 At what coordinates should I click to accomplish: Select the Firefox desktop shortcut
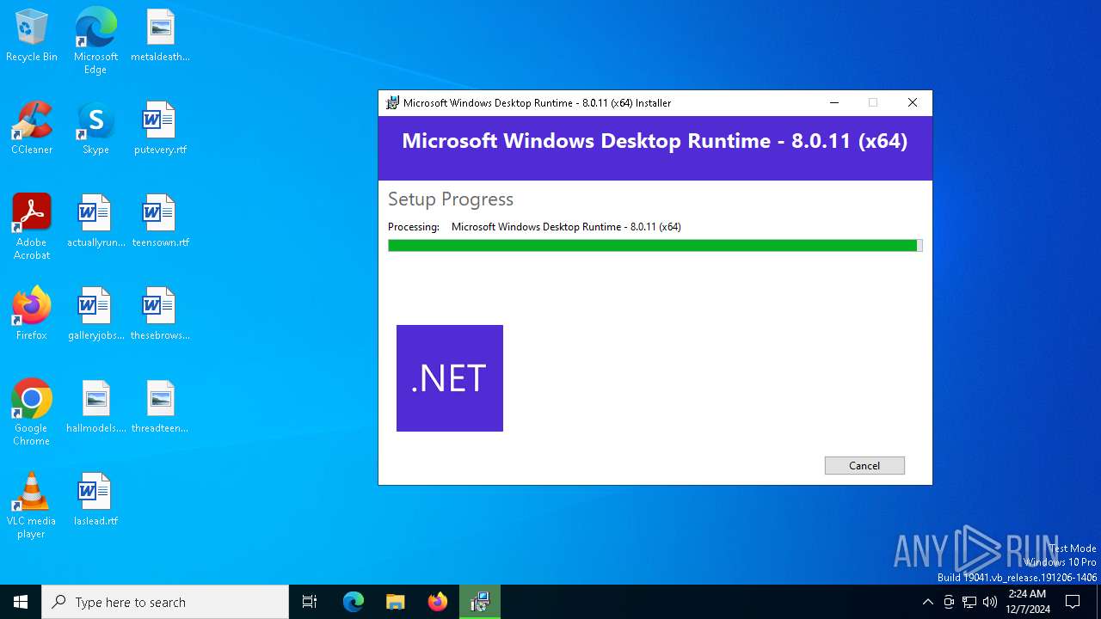tap(32, 314)
